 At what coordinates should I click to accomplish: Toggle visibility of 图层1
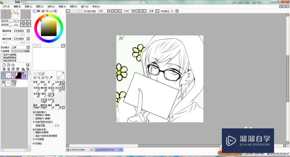[3, 82]
